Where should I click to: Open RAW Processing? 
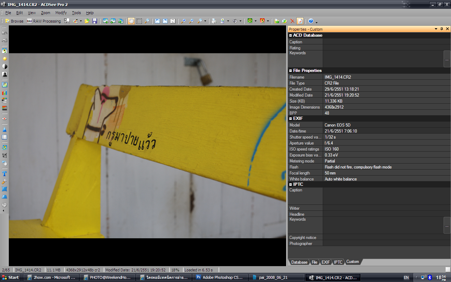[44, 21]
